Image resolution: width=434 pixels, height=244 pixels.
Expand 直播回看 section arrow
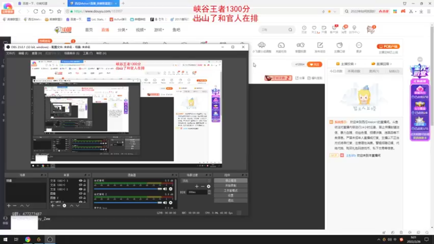click(x=391, y=64)
